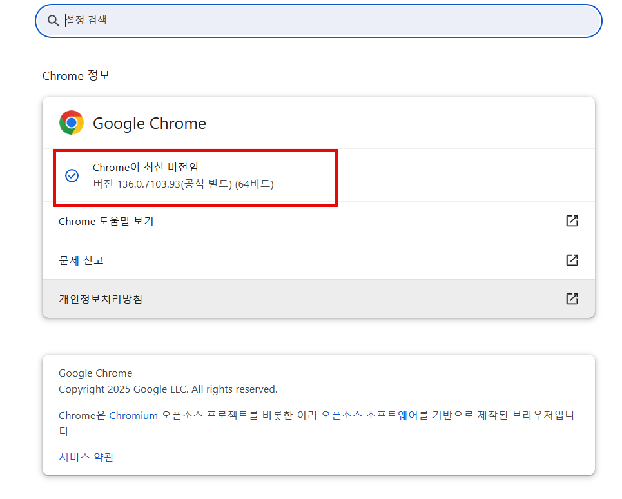The height and width of the screenshot is (499, 622).
Task: Open the 서비스 약관 link
Action: 86,457
